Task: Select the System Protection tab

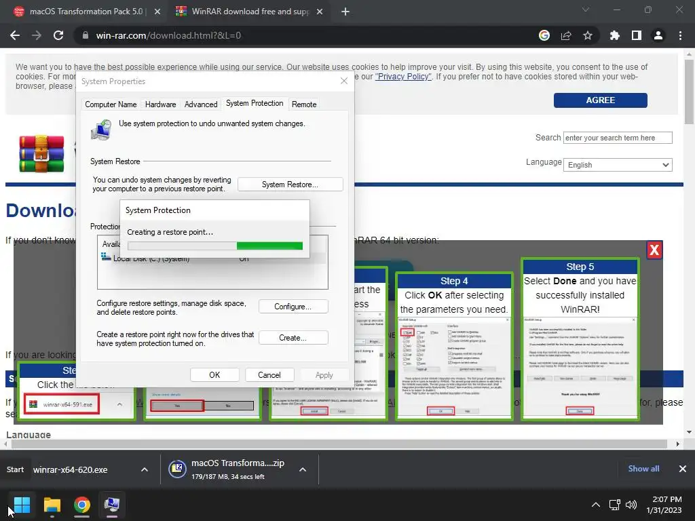Action: point(255,103)
